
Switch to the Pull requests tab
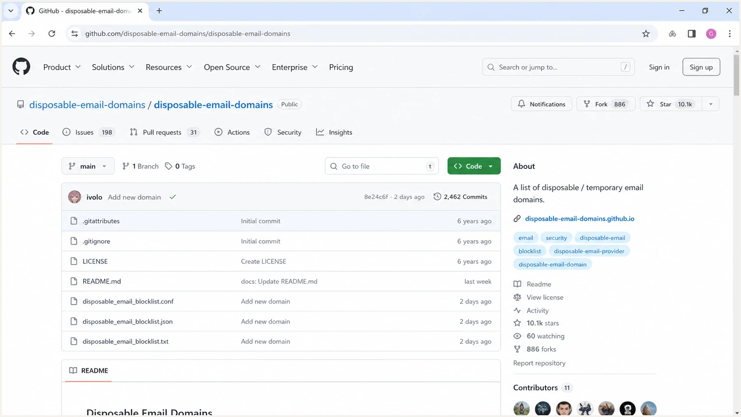[164, 132]
